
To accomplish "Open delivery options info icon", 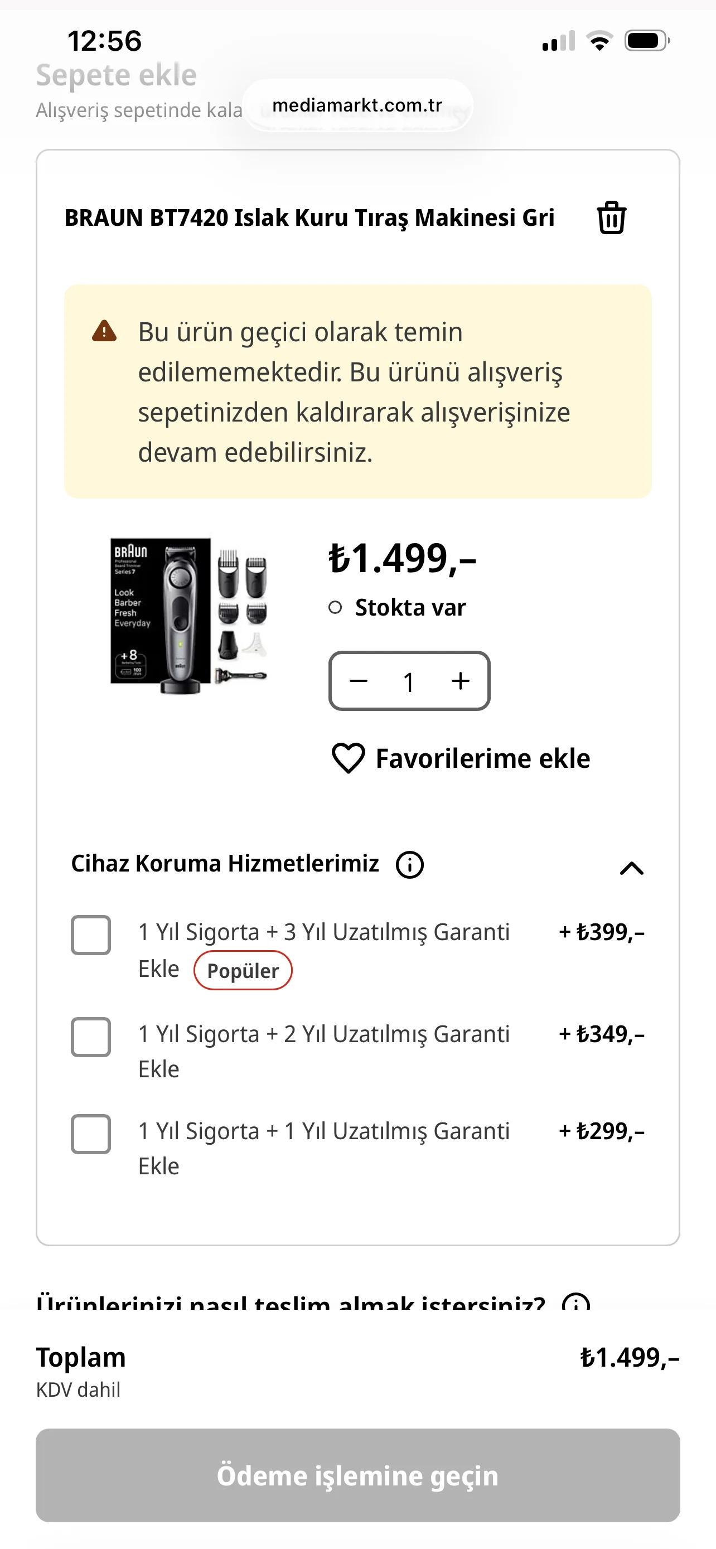I will click(575, 1304).
